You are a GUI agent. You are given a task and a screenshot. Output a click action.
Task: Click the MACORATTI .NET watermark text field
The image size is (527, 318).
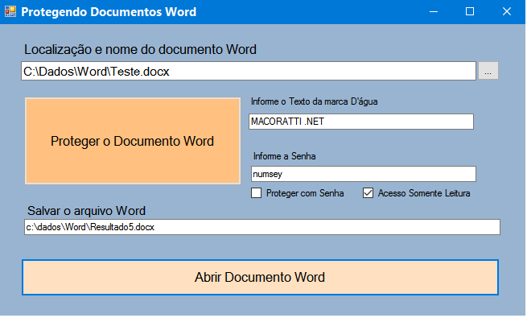click(x=361, y=122)
